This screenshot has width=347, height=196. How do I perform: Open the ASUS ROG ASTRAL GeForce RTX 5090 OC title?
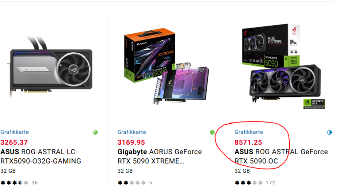[281, 156]
